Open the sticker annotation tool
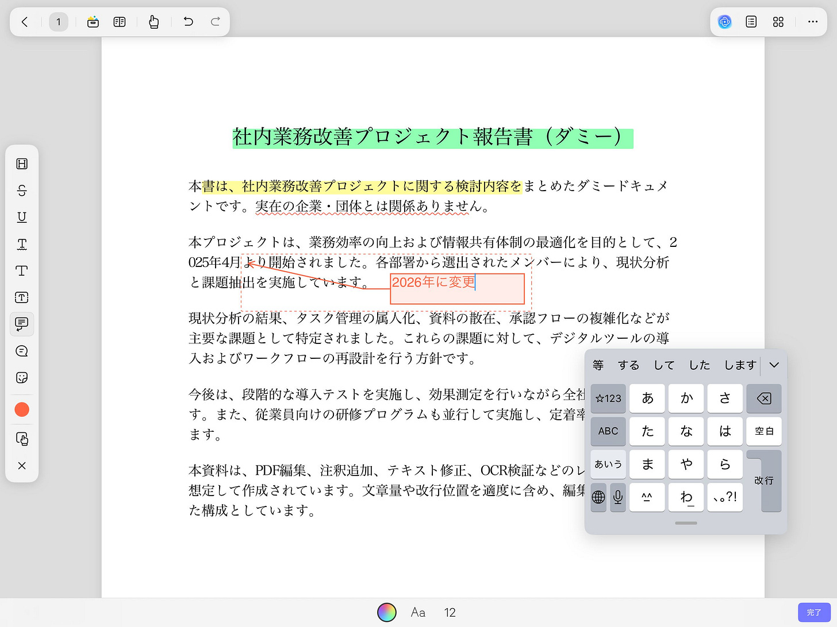Screen dimensions: 837x627 (22, 377)
